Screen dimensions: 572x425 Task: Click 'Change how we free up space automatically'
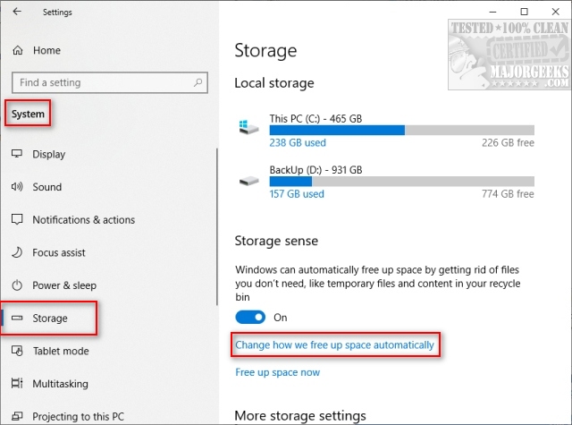[x=334, y=344]
